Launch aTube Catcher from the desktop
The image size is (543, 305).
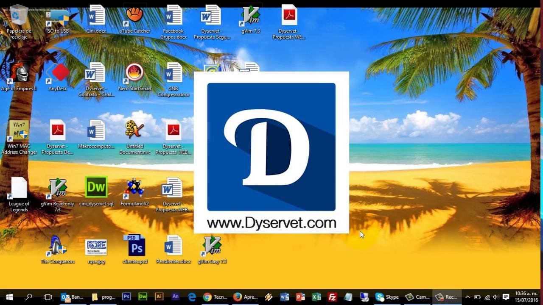[134, 20]
